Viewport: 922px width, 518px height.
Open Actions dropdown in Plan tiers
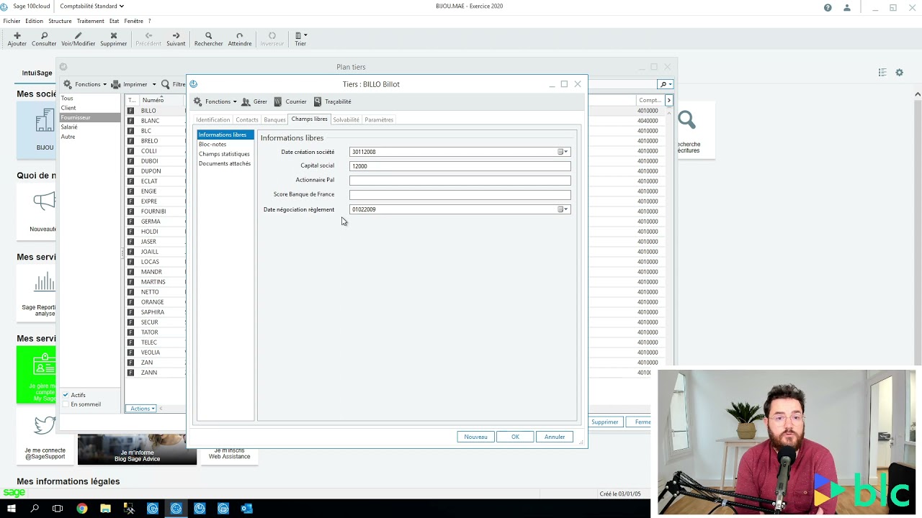tap(142, 409)
